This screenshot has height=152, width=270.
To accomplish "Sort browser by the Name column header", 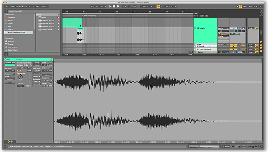I will (x=48, y=15).
